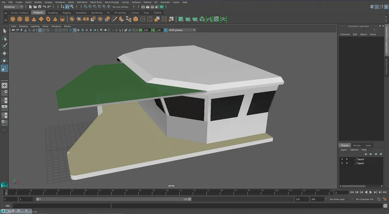Create a polygon cube from the shelf
Image resolution: width=389 pixels, height=214 pixels.
[20, 19]
